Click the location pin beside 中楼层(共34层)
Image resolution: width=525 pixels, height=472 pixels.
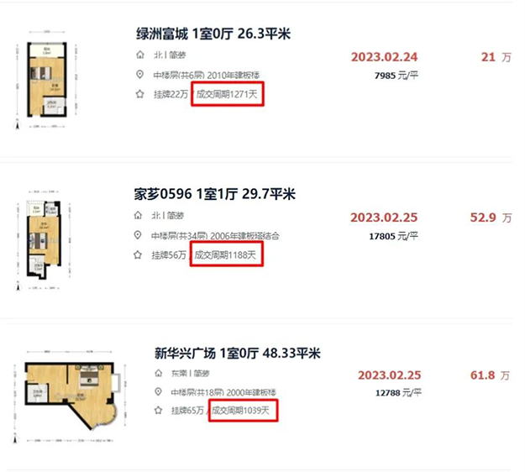click(x=139, y=235)
